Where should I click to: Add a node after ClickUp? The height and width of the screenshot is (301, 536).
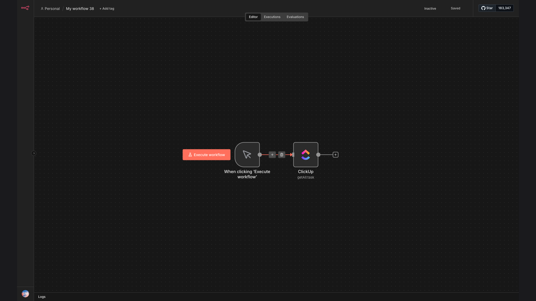[336, 155]
